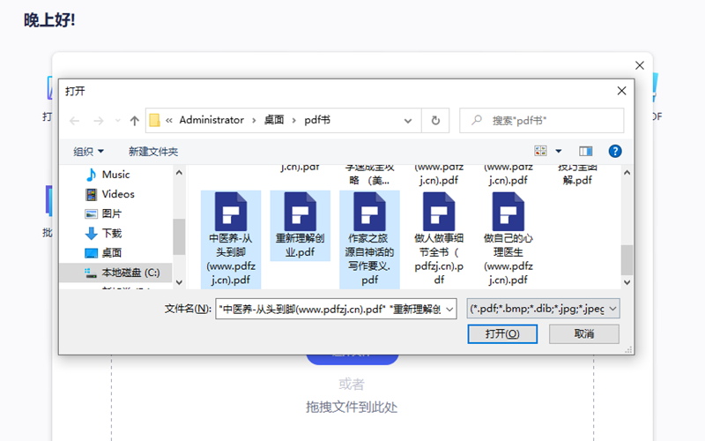Expand the view options dropdown arrow
Image resolution: width=705 pixels, height=441 pixels.
pyautogui.click(x=558, y=152)
